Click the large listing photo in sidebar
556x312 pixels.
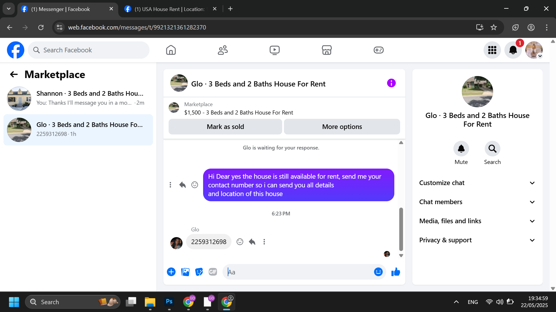pyautogui.click(x=477, y=92)
